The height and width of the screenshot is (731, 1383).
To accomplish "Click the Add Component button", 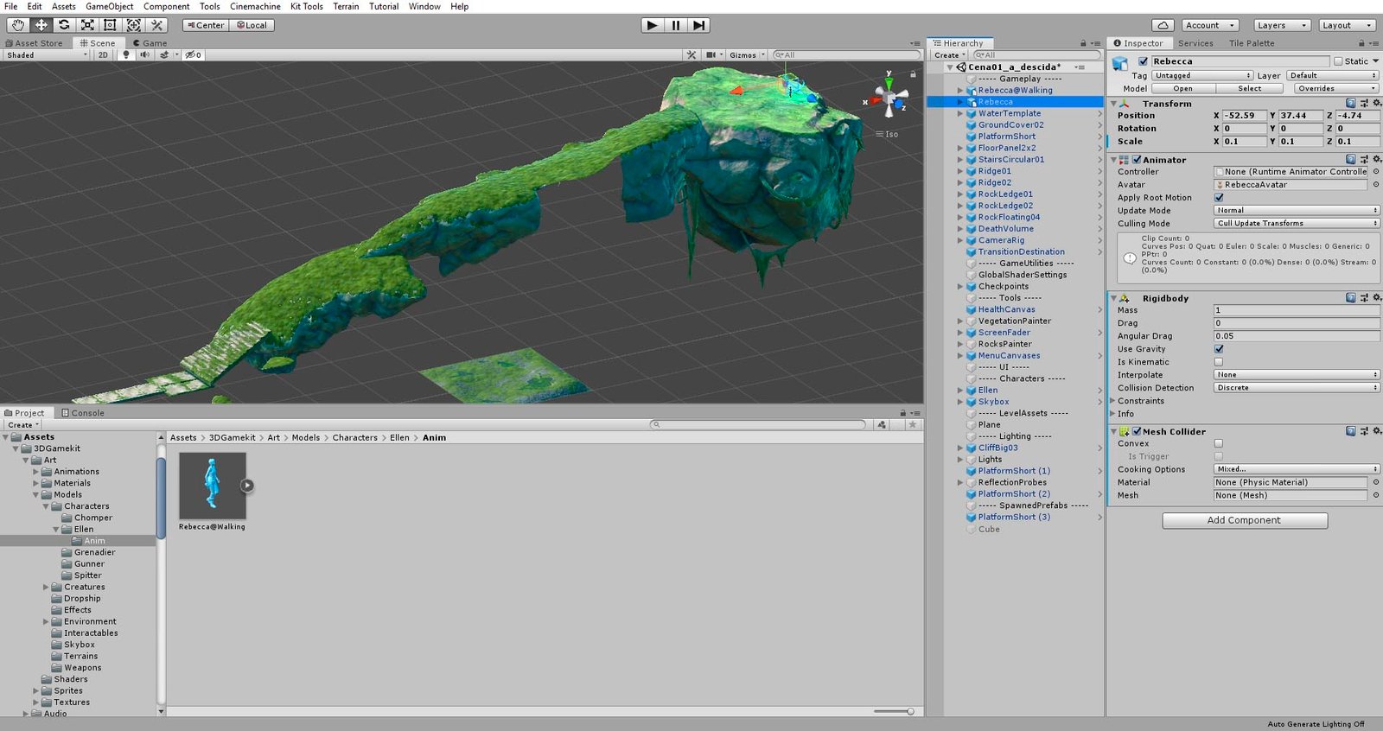I will (1244, 520).
